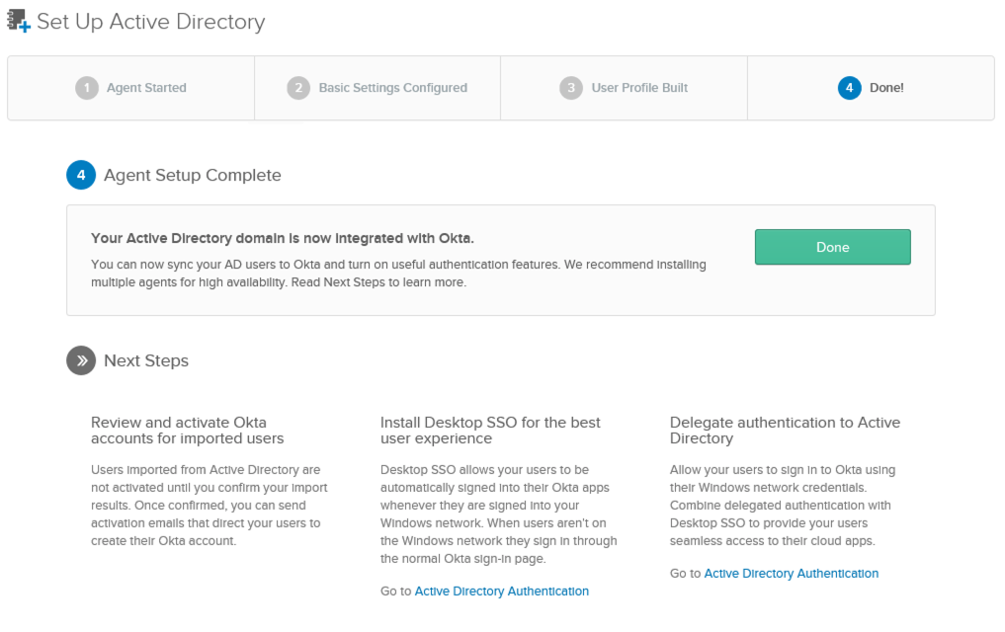Open Active Directory Authentication link under Delegate authentication
Image resolution: width=1005 pixels, height=632 pixels.
click(x=791, y=574)
